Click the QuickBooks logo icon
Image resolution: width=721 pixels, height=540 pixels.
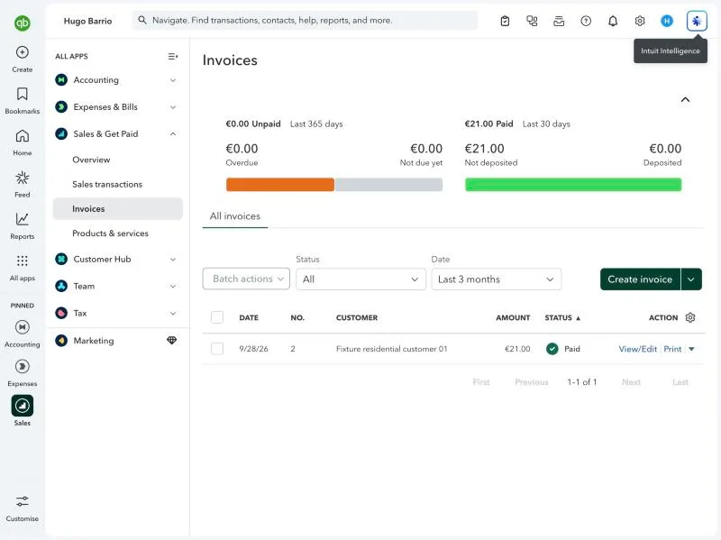[x=22, y=23]
